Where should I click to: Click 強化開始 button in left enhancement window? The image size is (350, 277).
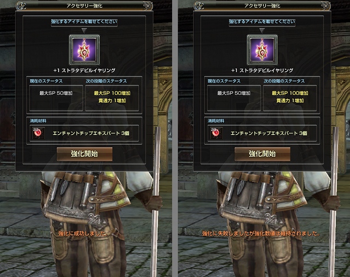84,154
